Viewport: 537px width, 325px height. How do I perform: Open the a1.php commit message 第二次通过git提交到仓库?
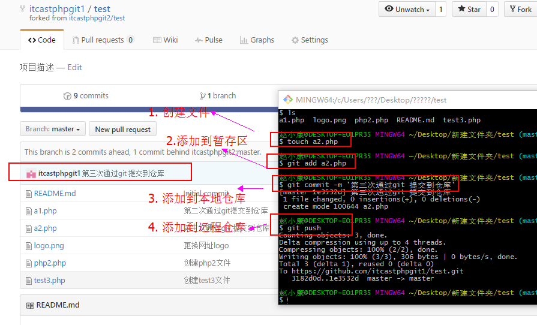[226, 210]
